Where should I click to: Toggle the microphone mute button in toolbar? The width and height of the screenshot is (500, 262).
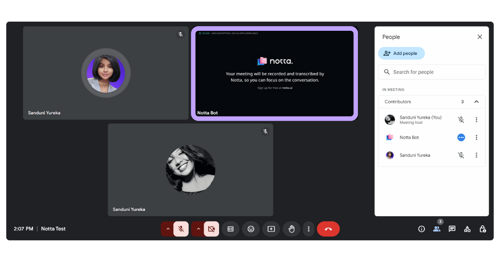tap(181, 229)
